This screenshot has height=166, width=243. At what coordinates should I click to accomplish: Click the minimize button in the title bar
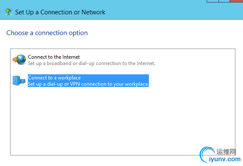click(x=213, y=1)
